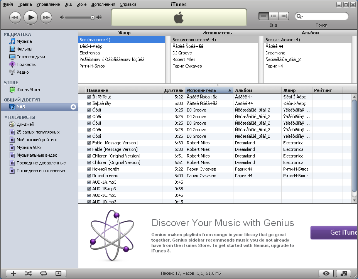Select Ритм-Н-Блюз genre in the browser

[122, 66]
